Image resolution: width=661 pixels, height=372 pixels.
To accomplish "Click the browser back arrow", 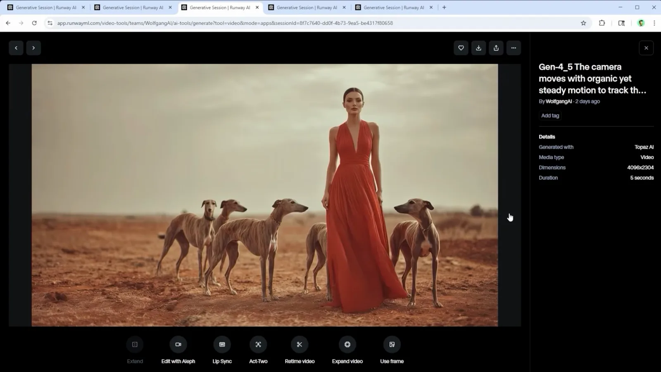I will (8, 23).
